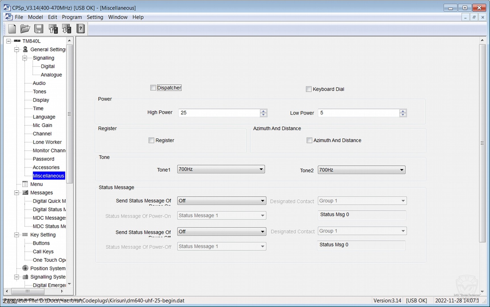This screenshot has height=307, width=490.
Task: Open the Program menu
Action: click(72, 17)
